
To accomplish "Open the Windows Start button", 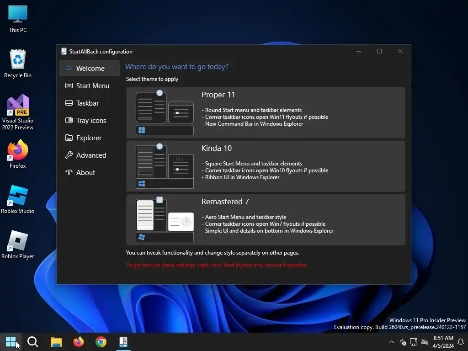I will 11,342.
